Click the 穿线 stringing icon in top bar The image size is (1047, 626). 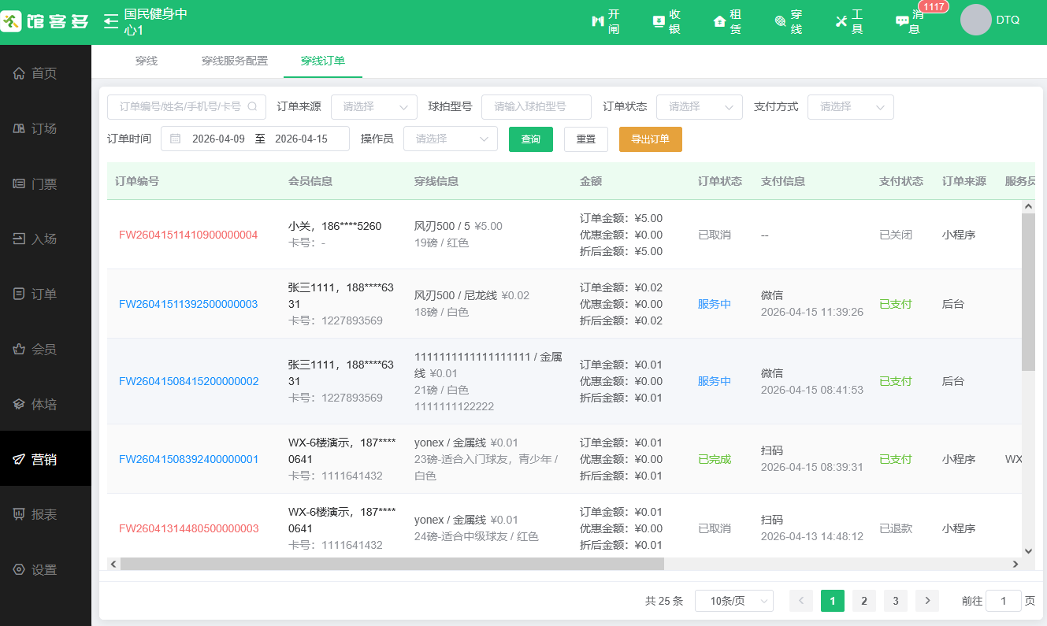tap(788, 21)
